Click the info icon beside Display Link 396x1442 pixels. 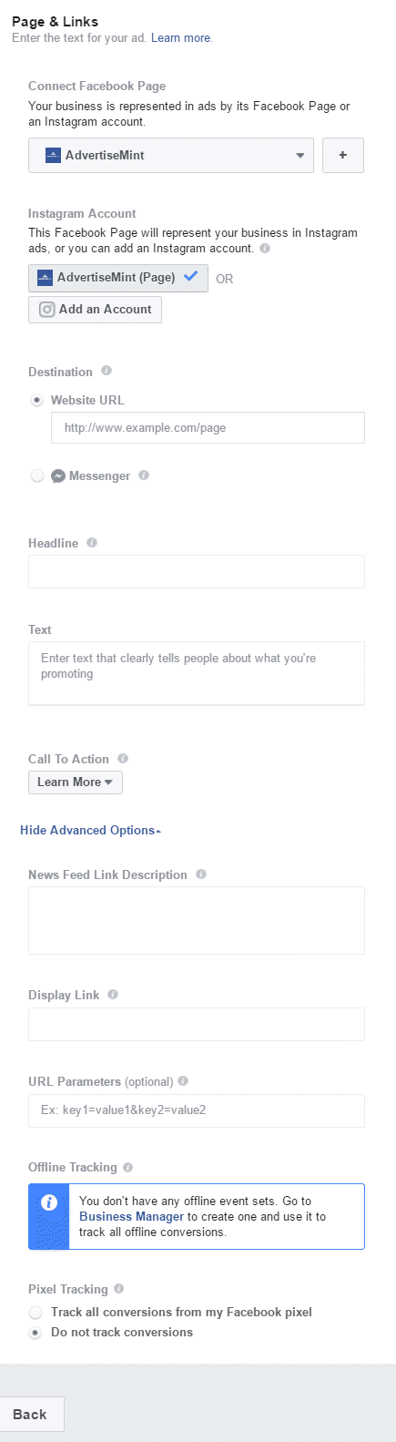[x=113, y=994]
